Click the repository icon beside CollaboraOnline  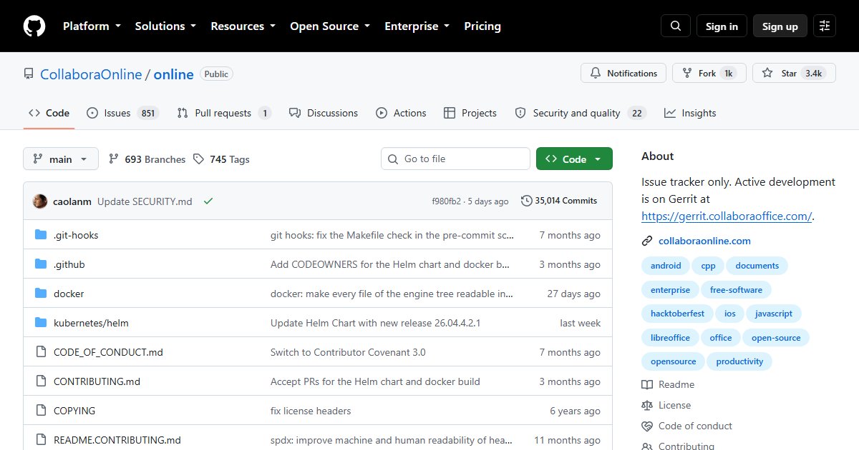pyautogui.click(x=29, y=74)
